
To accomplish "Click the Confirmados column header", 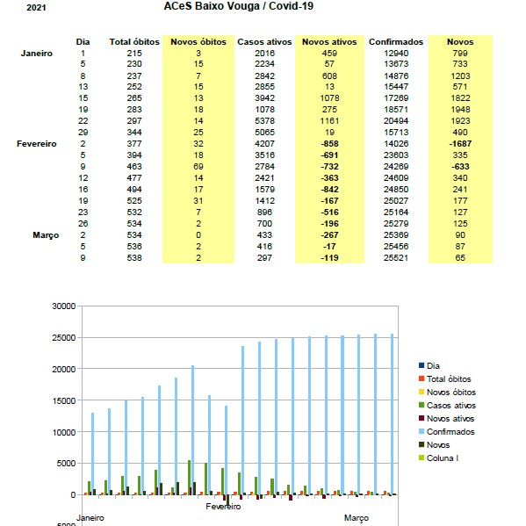I will [396, 42].
